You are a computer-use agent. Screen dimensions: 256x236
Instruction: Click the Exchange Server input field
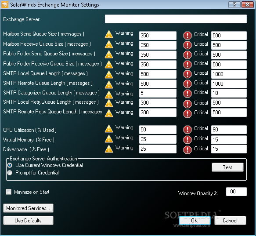(x=176, y=19)
